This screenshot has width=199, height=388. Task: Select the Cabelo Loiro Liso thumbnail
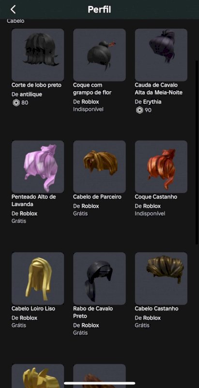coord(38,278)
